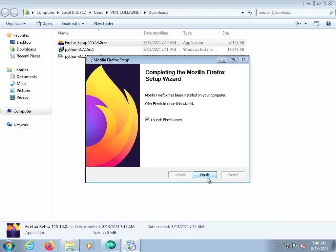Open address bar history dropdown arrow

coord(242,13)
